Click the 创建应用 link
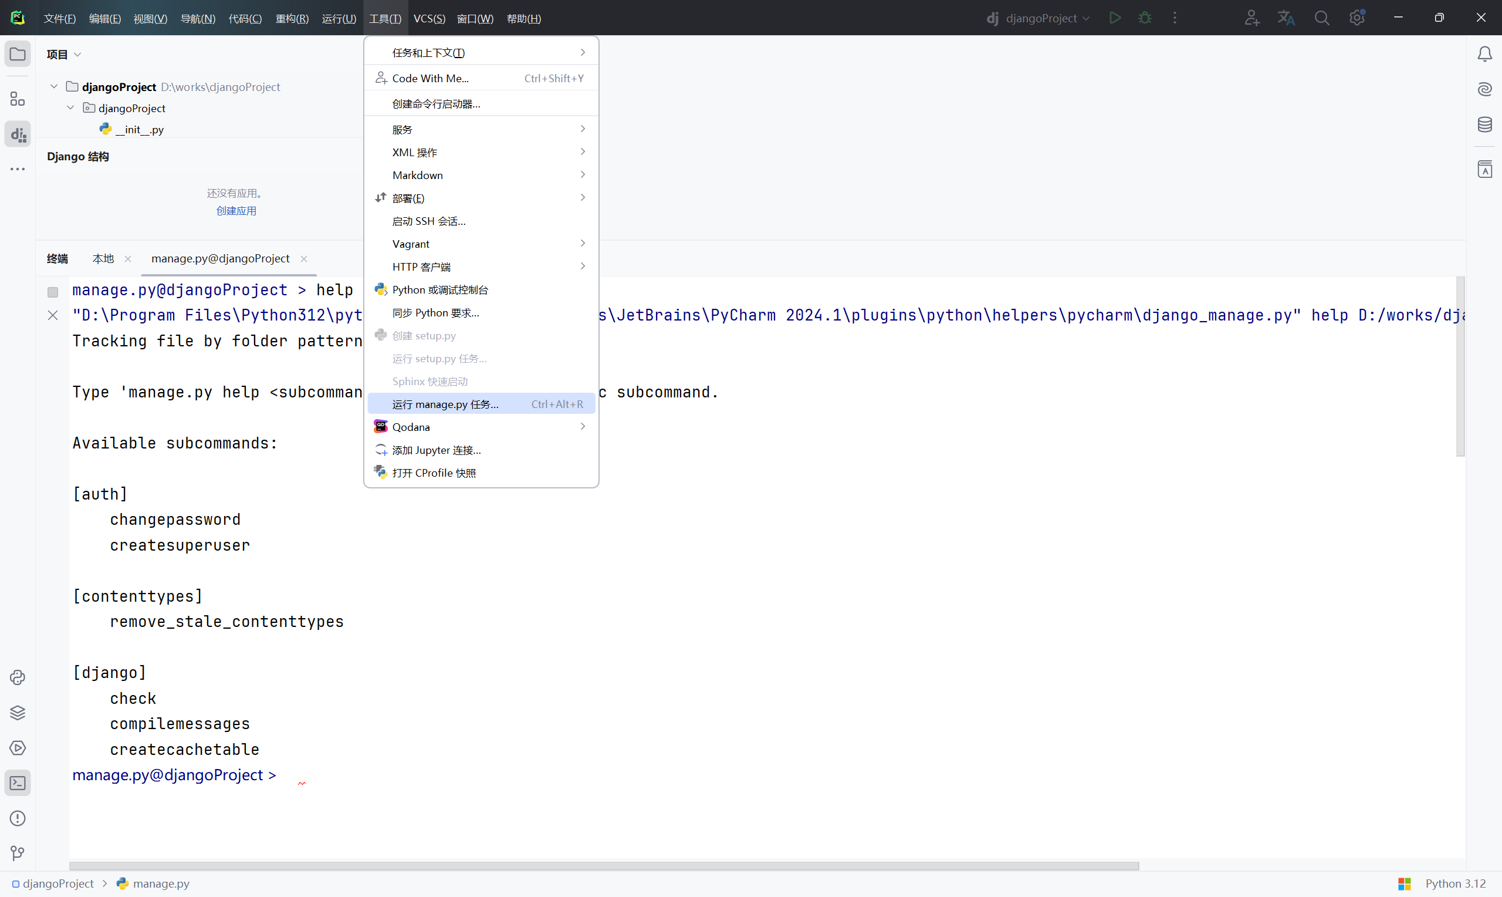 236,211
